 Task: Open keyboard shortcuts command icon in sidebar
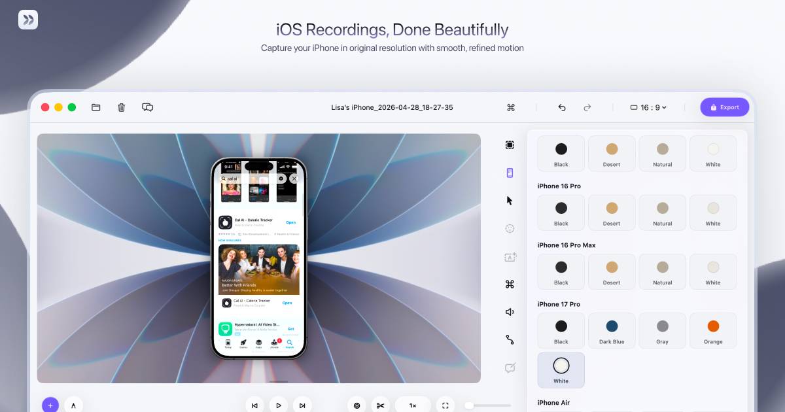[x=510, y=284]
